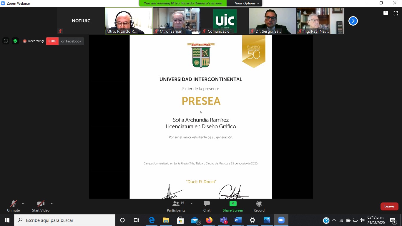The height and width of the screenshot is (226, 402).
Task: Click the Zoom Webinar title bar icon
Action: click(3, 3)
